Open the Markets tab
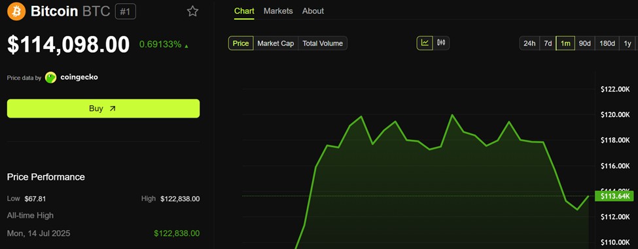 point(278,11)
